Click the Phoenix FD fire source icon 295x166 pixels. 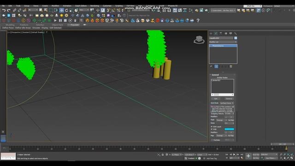(x=87, y=20)
